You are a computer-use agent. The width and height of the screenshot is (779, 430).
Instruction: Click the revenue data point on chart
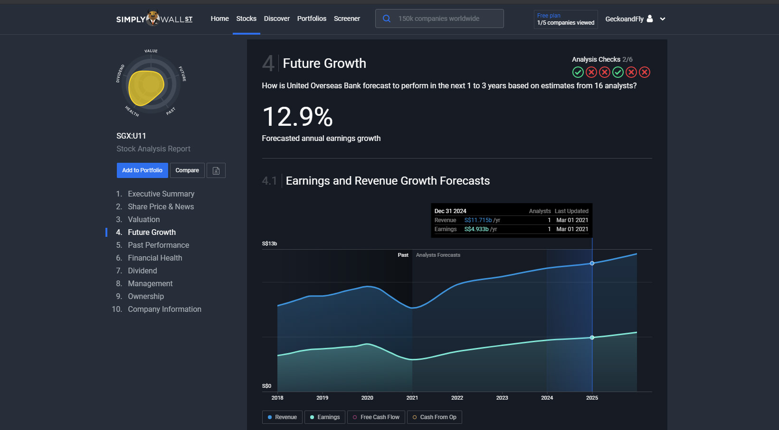[x=592, y=263]
